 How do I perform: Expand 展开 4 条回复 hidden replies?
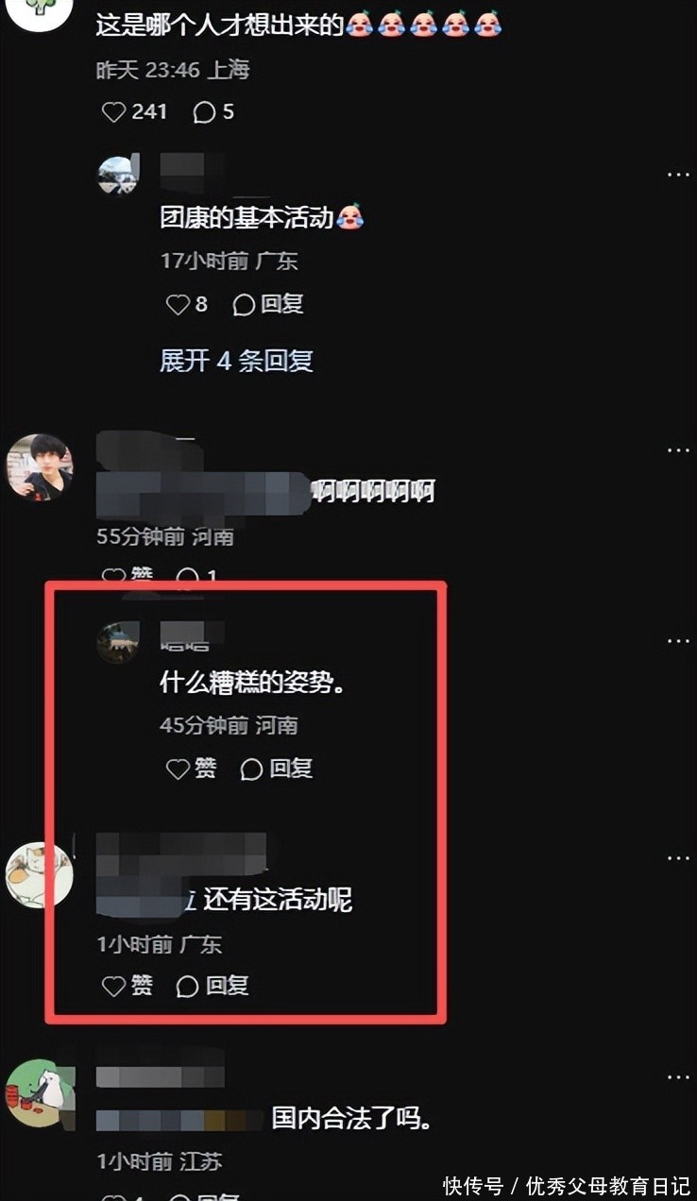click(x=236, y=361)
